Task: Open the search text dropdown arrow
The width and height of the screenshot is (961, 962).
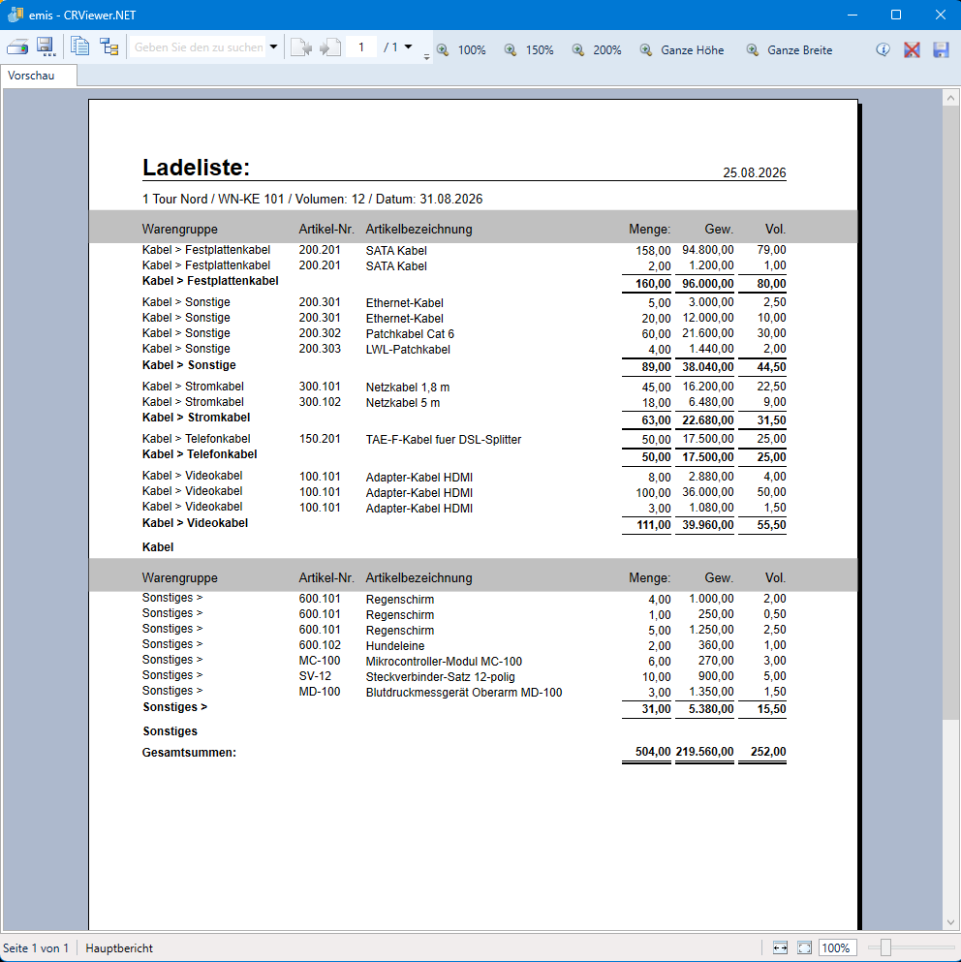Action: pos(274,47)
